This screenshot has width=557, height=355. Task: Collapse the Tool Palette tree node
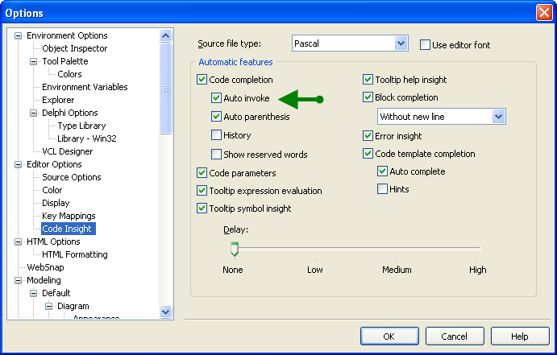[34, 61]
